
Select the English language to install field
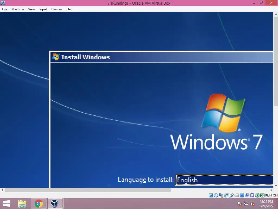click(x=224, y=180)
